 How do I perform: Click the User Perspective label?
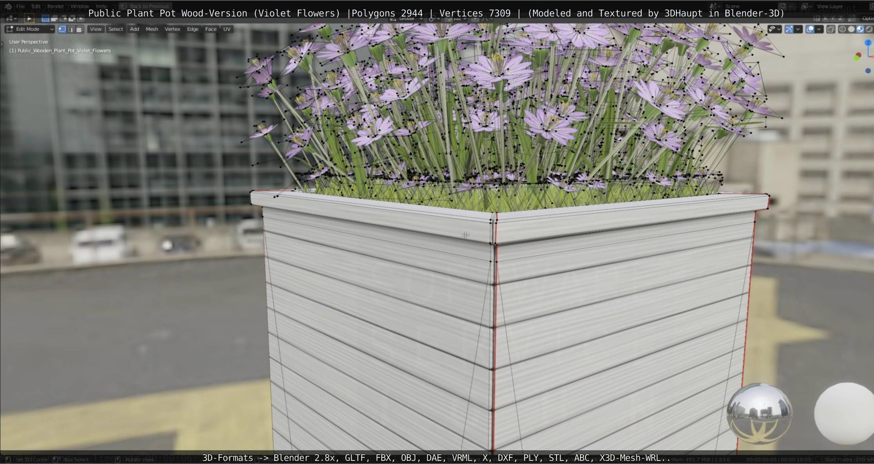point(29,42)
